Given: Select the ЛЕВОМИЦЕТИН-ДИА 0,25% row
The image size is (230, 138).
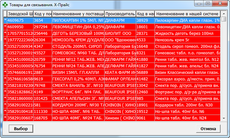Looking at the screenshot, I should click(x=112, y=27).
